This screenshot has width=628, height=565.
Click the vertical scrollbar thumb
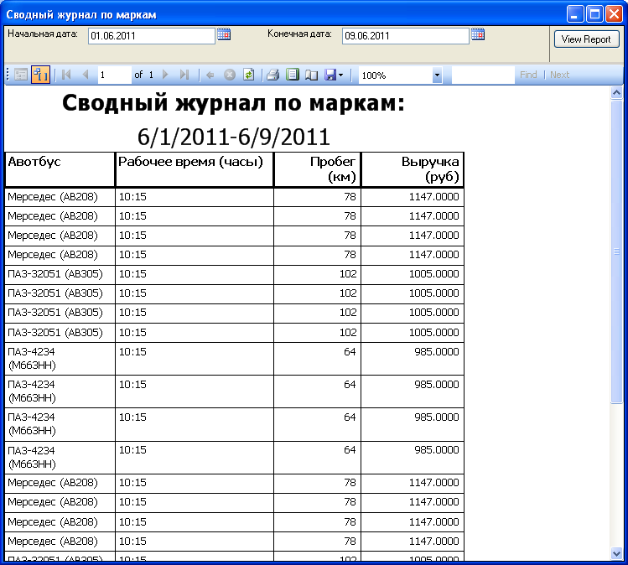[616, 251]
